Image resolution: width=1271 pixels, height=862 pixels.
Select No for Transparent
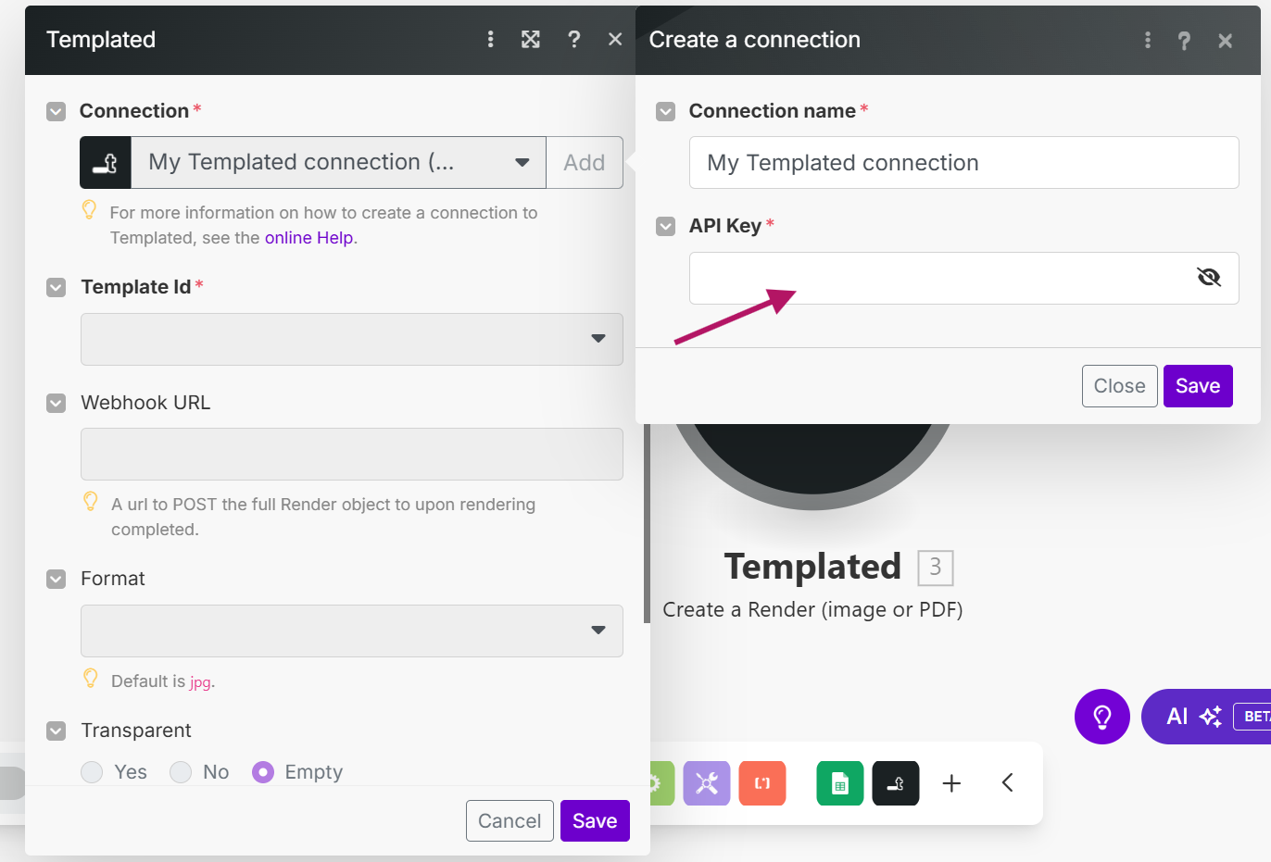[181, 772]
